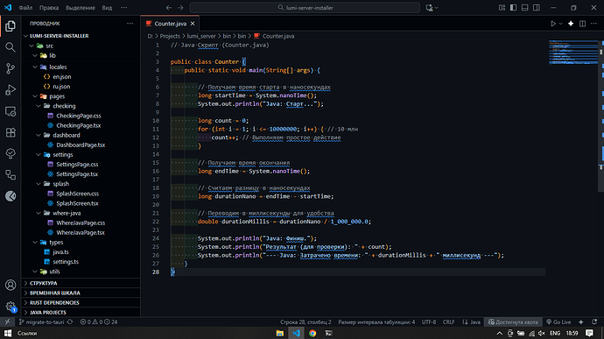Open customize layout icon

pos(502,7)
